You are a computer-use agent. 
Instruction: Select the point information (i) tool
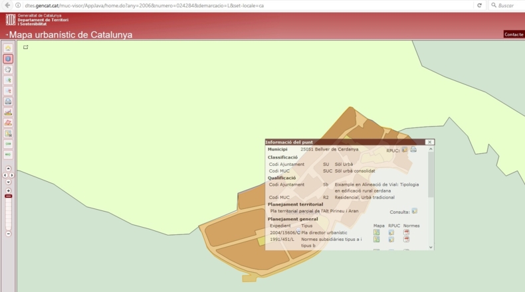[8, 59]
